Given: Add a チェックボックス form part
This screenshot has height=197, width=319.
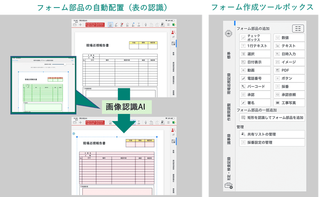Looking at the screenshot, I should [x=255, y=38].
